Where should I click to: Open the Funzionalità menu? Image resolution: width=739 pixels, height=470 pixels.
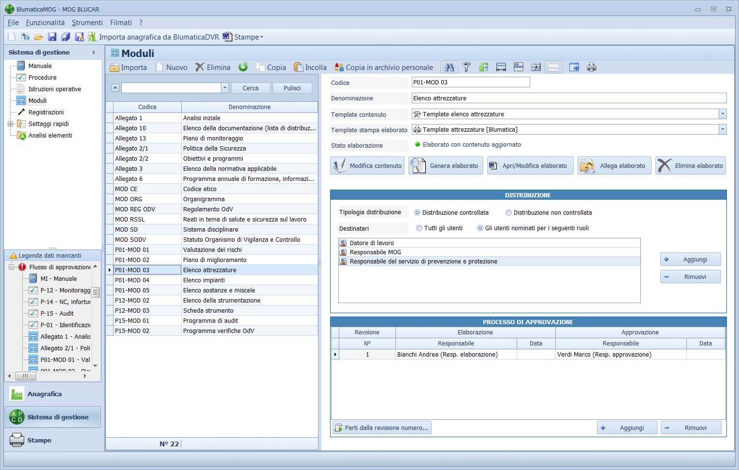pos(45,23)
